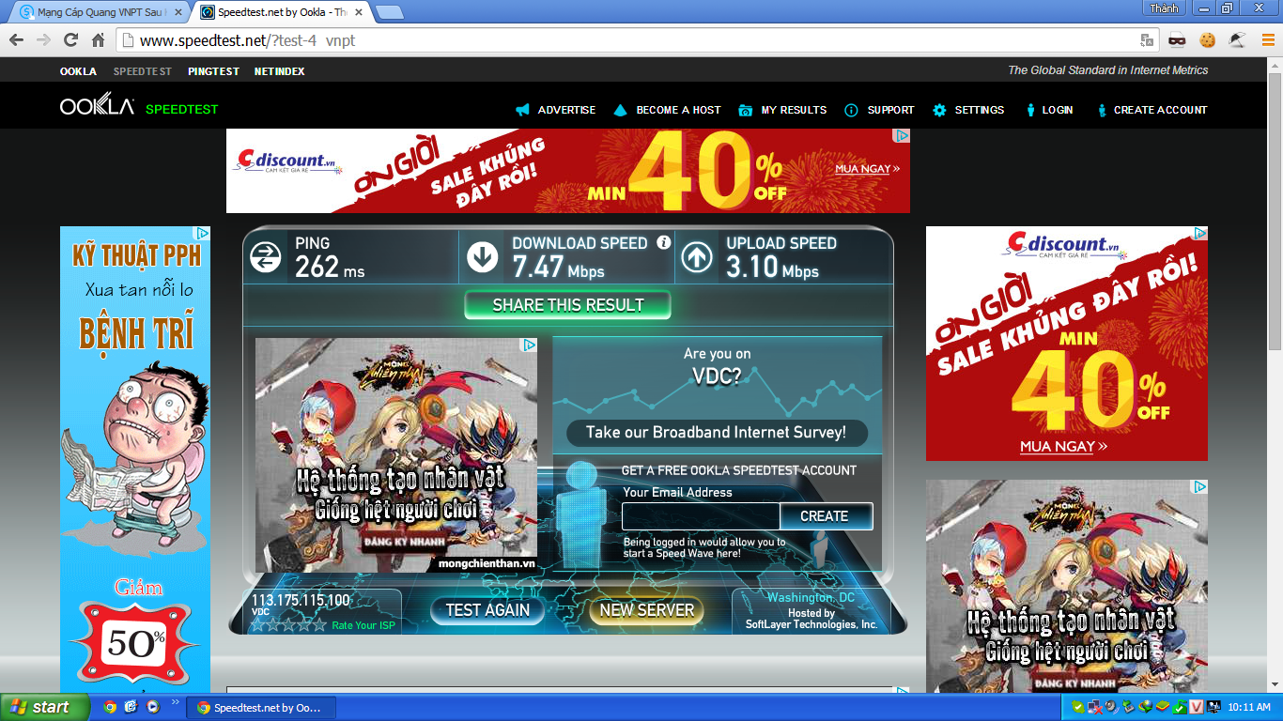Click the upload arrow circle icon
1283x721 pixels.
pyautogui.click(x=697, y=257)
